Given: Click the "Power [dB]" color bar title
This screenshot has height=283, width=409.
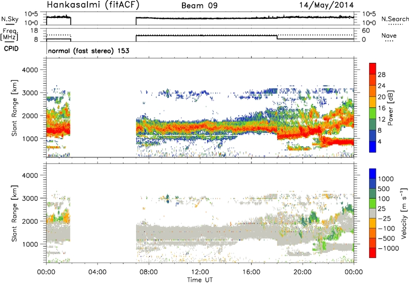Looking at the screenshot, I should (391, 108).
